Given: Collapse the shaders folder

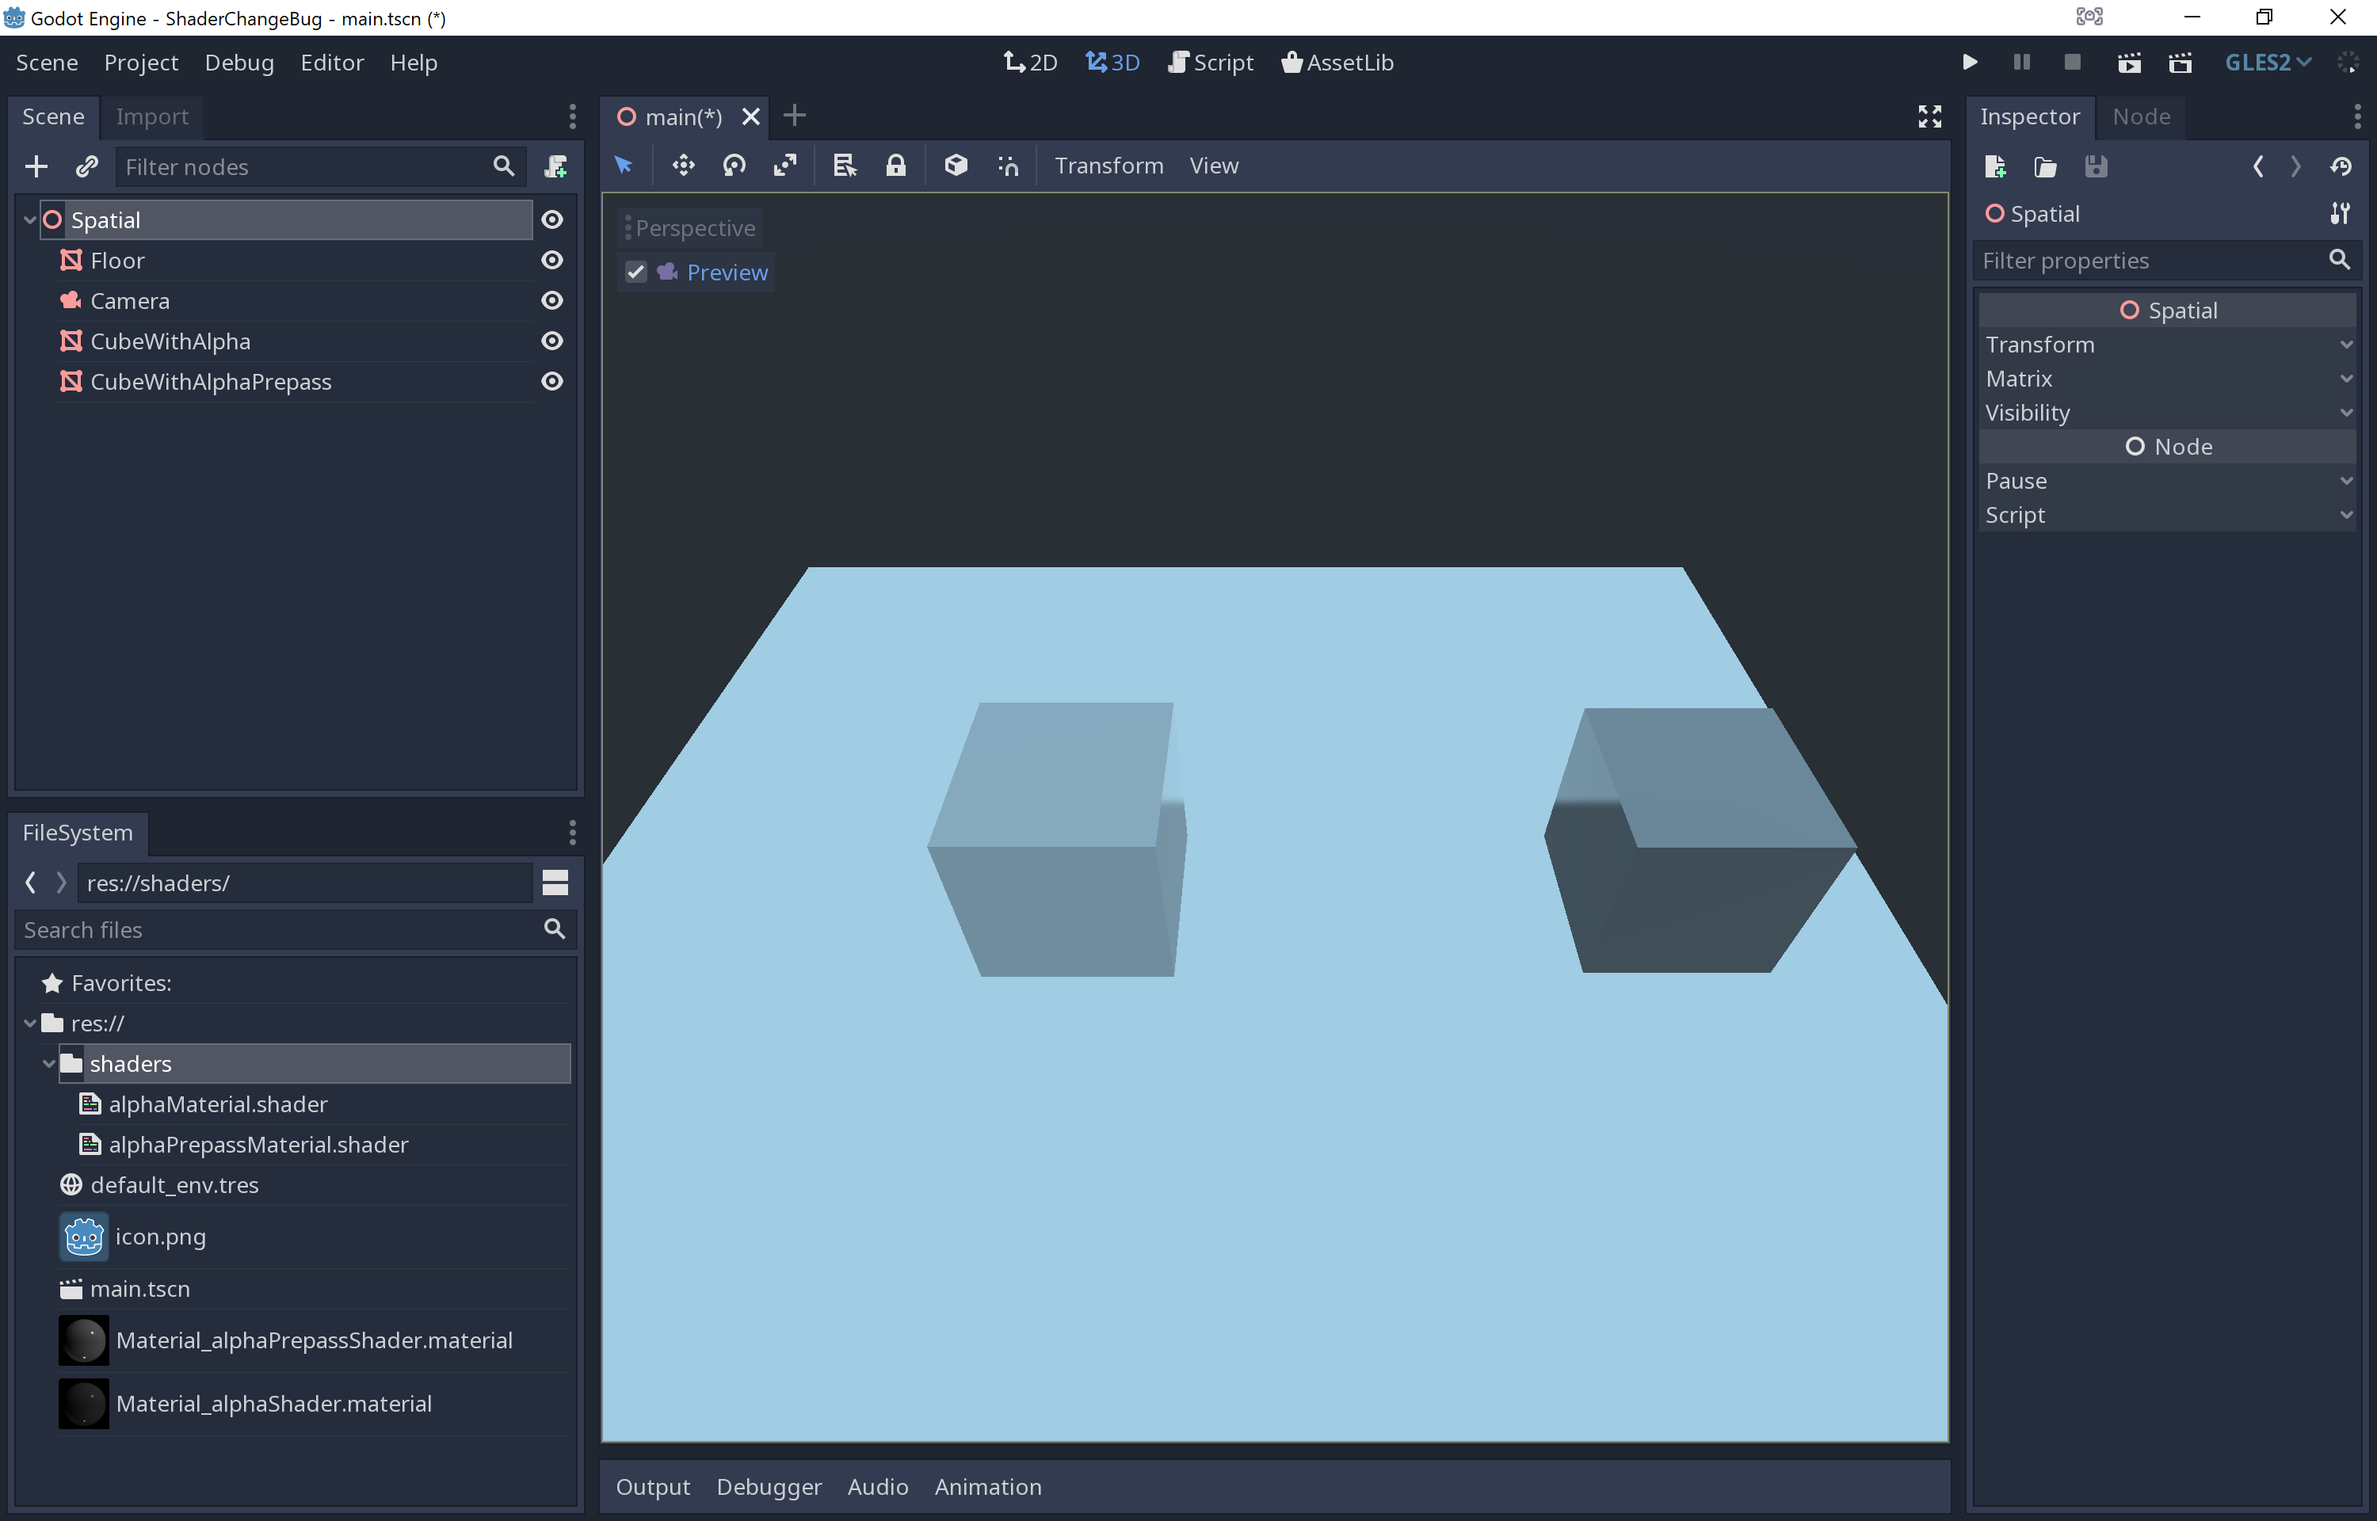Looking at the screenshot, I should (48, 1064).
